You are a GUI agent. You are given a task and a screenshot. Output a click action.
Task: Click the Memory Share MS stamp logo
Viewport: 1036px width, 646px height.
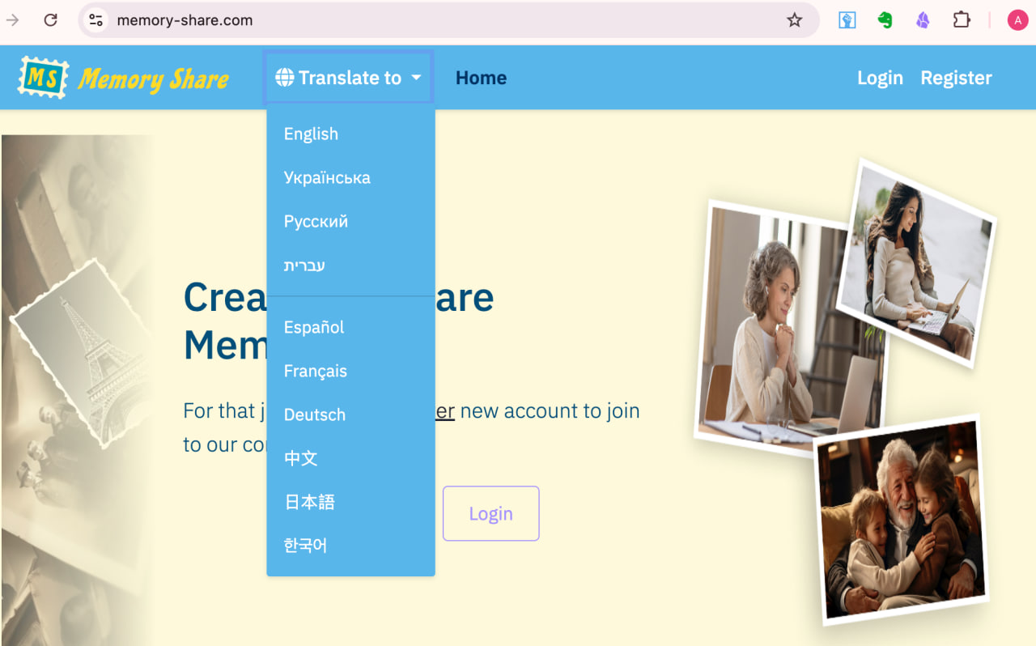43,78
